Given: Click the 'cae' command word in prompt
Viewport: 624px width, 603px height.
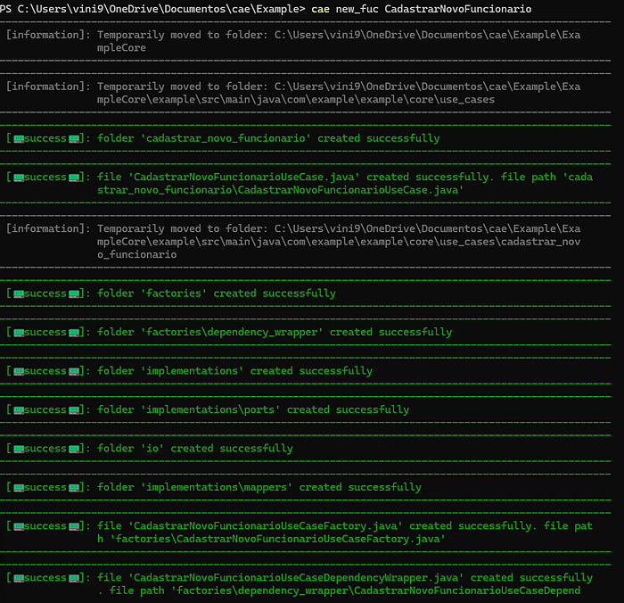Looking at the screenshot, I should coord(320,9).
